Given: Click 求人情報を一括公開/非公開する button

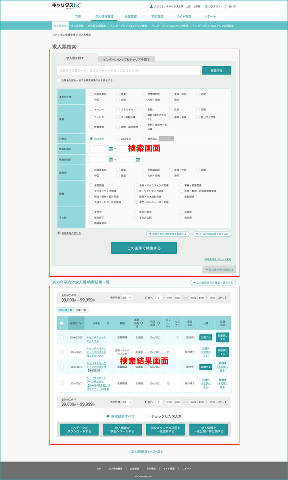Looking at the screenshot, I should click(x=208, y=430).
